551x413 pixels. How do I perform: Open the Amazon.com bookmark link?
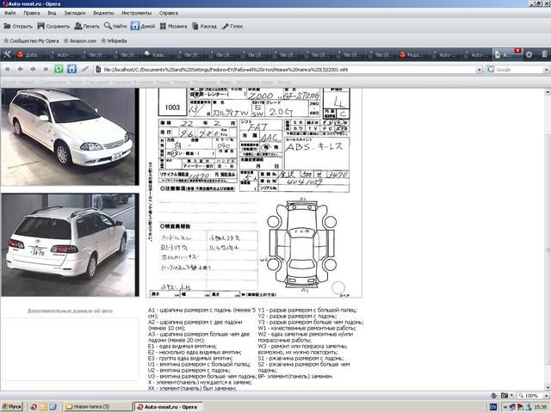click(x=79, y=40)
